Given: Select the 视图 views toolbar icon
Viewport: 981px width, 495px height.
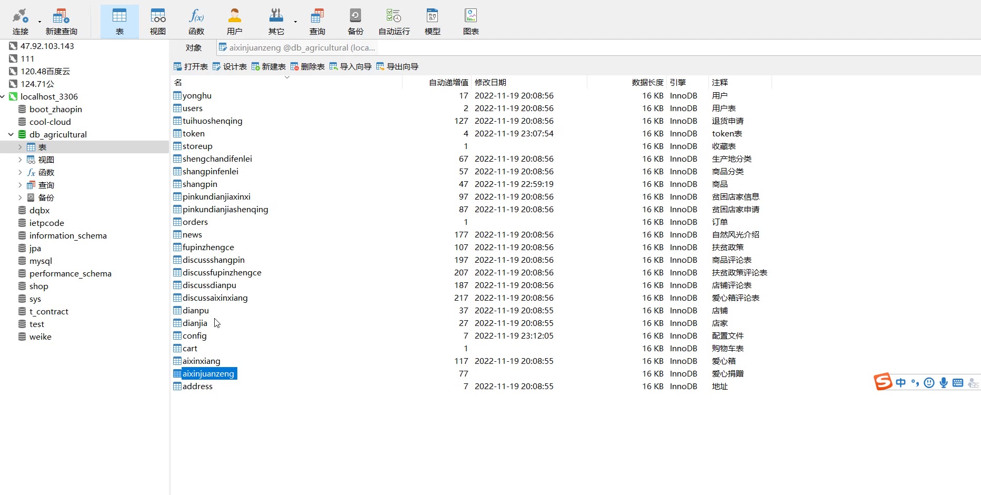Looking at the screenshot, I should [x=157, y=22].
